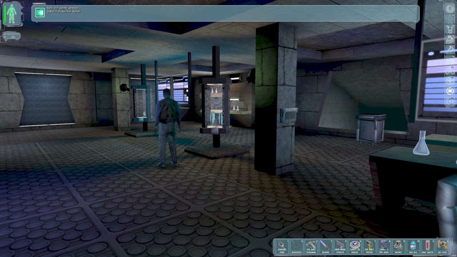Open the Key Ring belt slot

click(x=442, y=246)
